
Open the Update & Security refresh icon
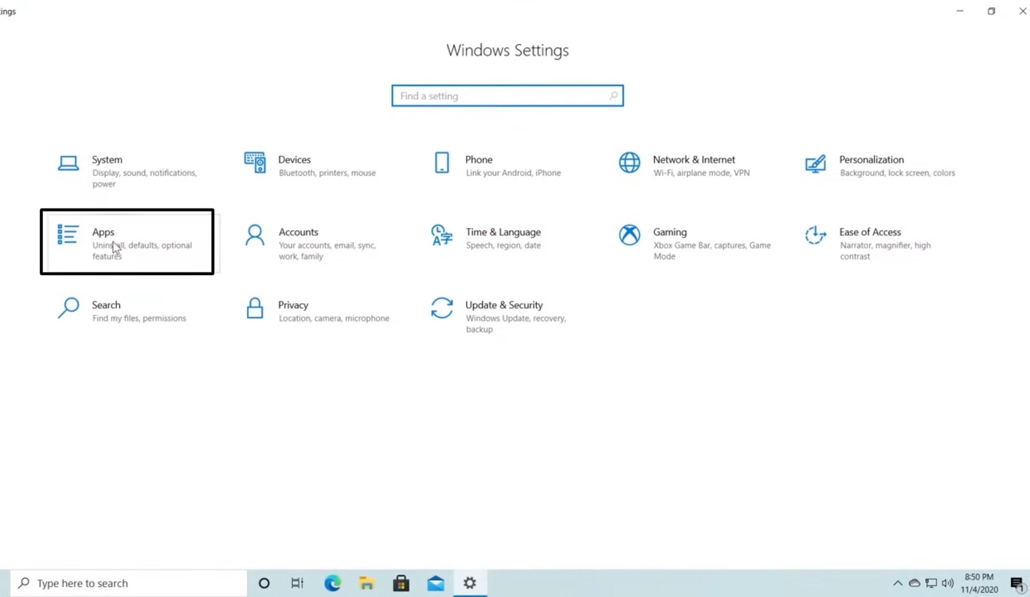coord(442,308)
